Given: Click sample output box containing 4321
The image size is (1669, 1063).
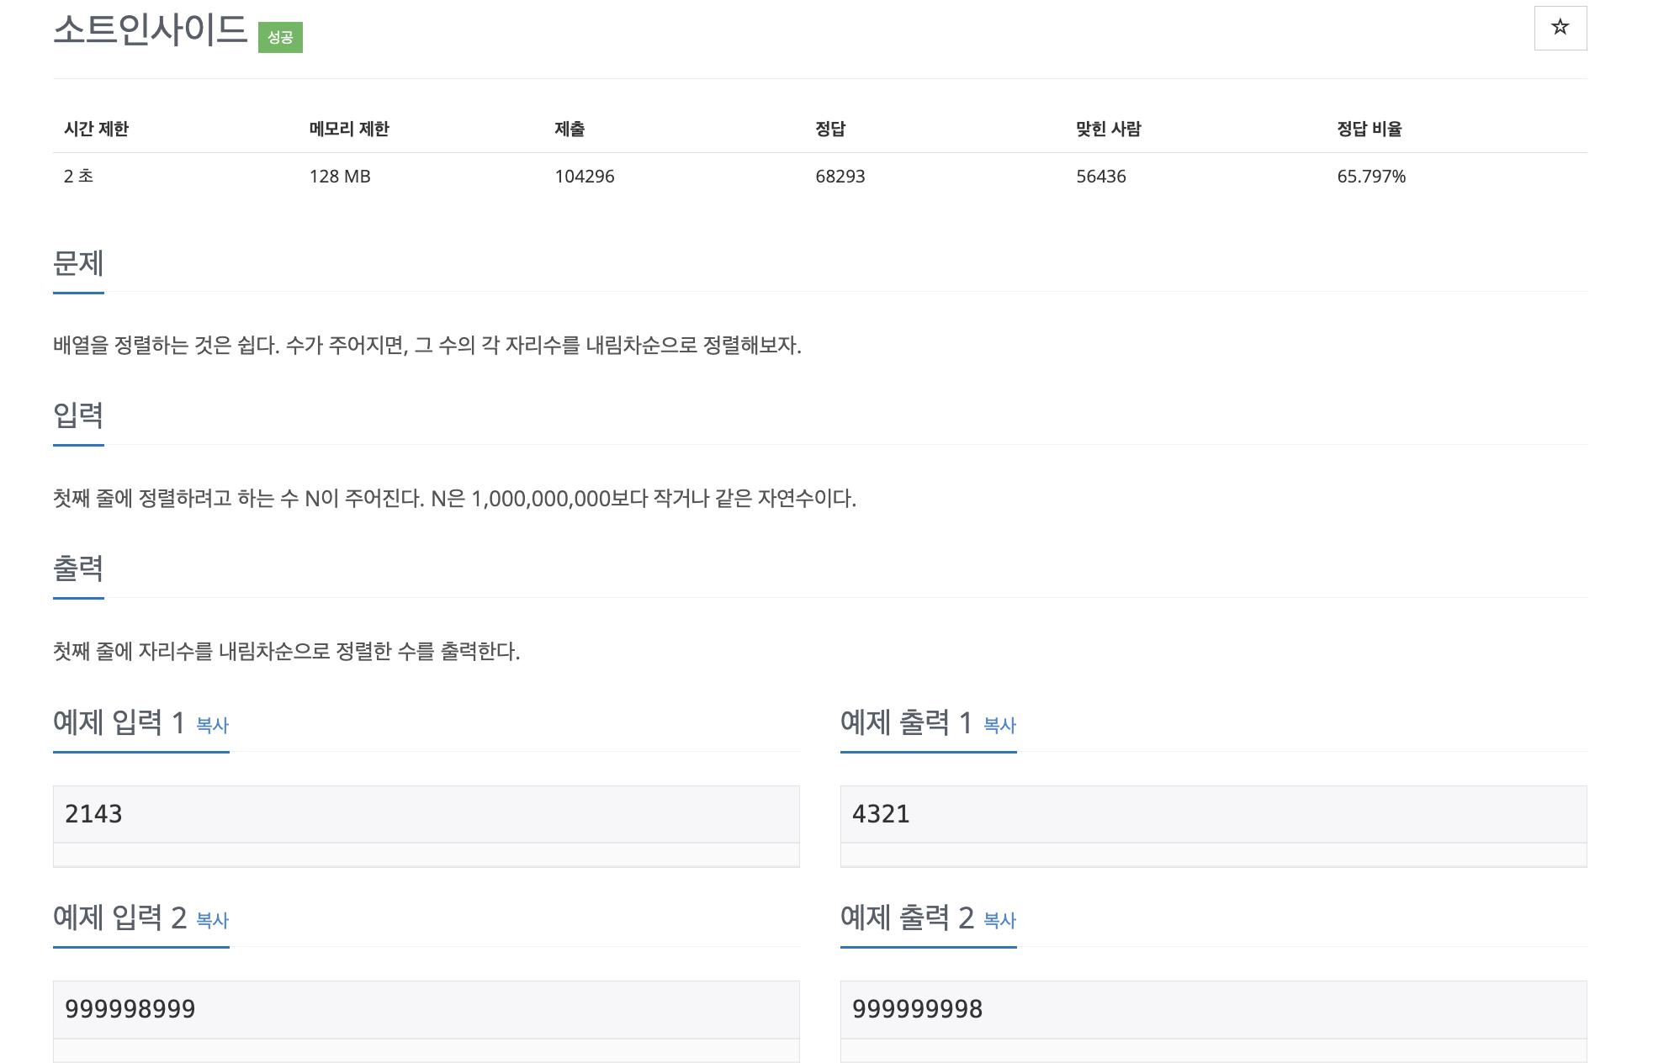Looking at the screenshot, I should tap(1213, 814).
